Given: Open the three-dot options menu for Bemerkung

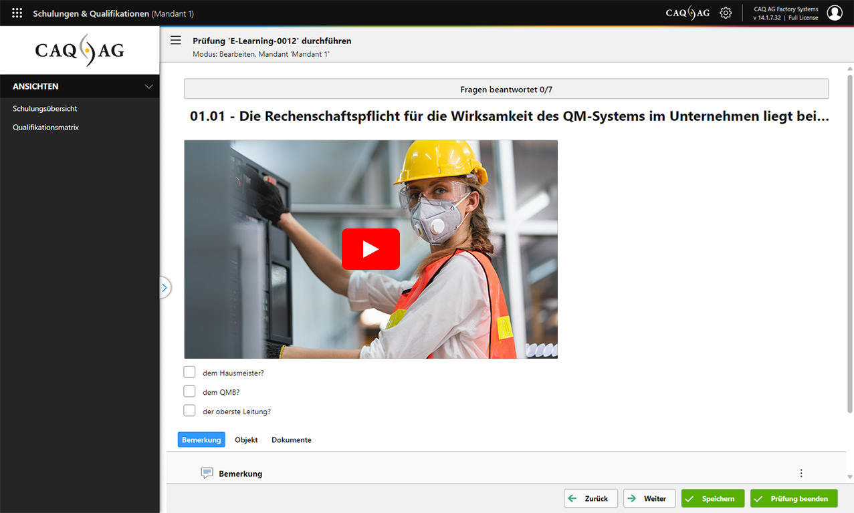Looking at the screenshot, I should click(801, 473).
